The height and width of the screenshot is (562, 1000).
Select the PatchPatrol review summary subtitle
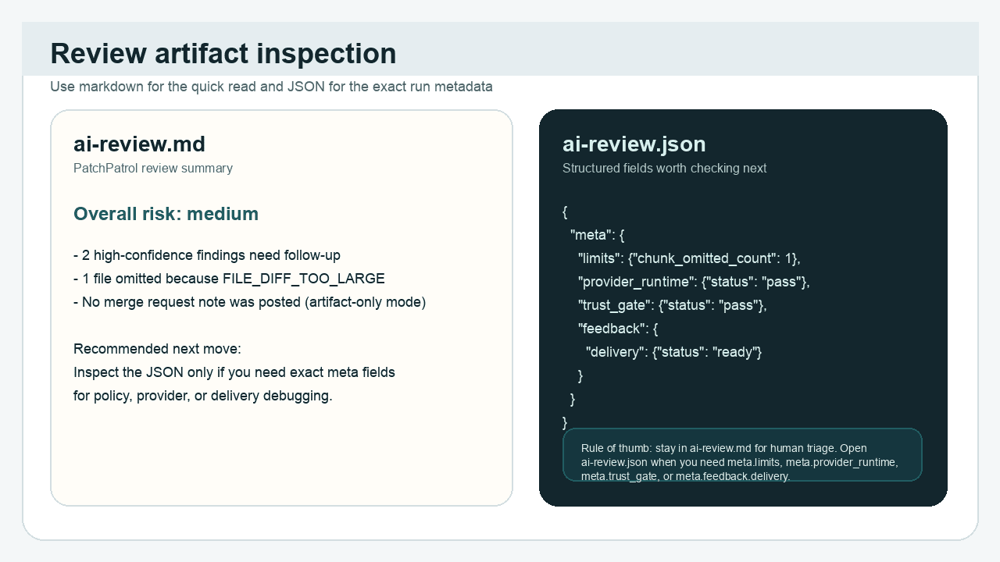(153, 168)
